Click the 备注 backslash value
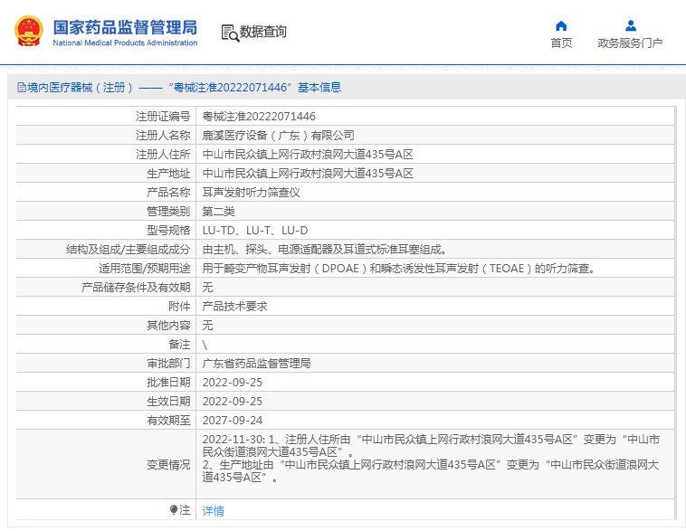 coord(205,345)
